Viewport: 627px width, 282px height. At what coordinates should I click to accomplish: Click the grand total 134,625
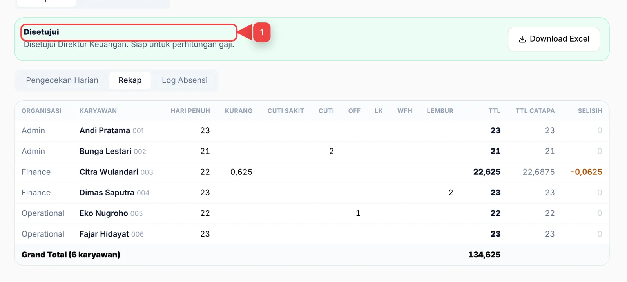pyautogui.click(x=484, y=255)
